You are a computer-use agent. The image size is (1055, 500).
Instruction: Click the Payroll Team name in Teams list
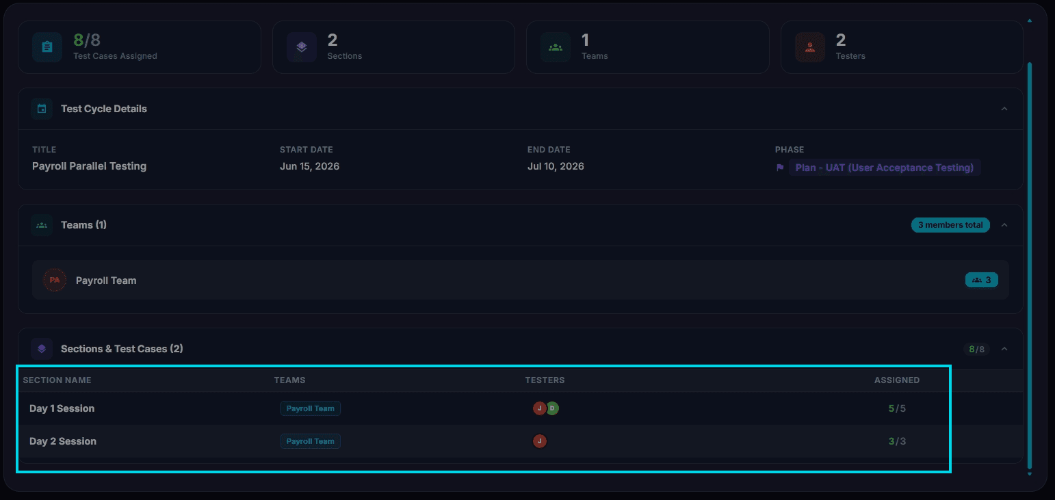(106, 280)
